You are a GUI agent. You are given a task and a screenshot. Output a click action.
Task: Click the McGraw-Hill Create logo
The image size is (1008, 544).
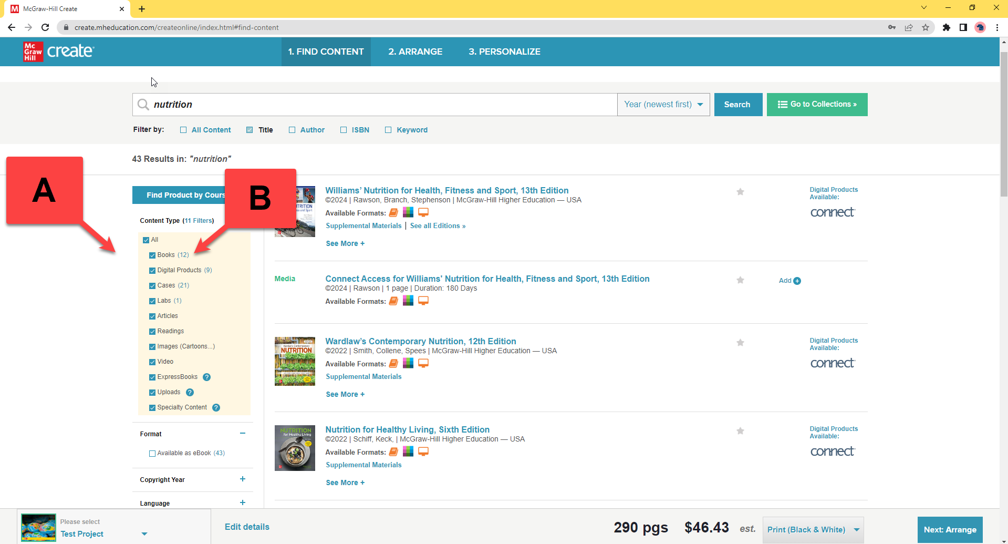point(58,52)
